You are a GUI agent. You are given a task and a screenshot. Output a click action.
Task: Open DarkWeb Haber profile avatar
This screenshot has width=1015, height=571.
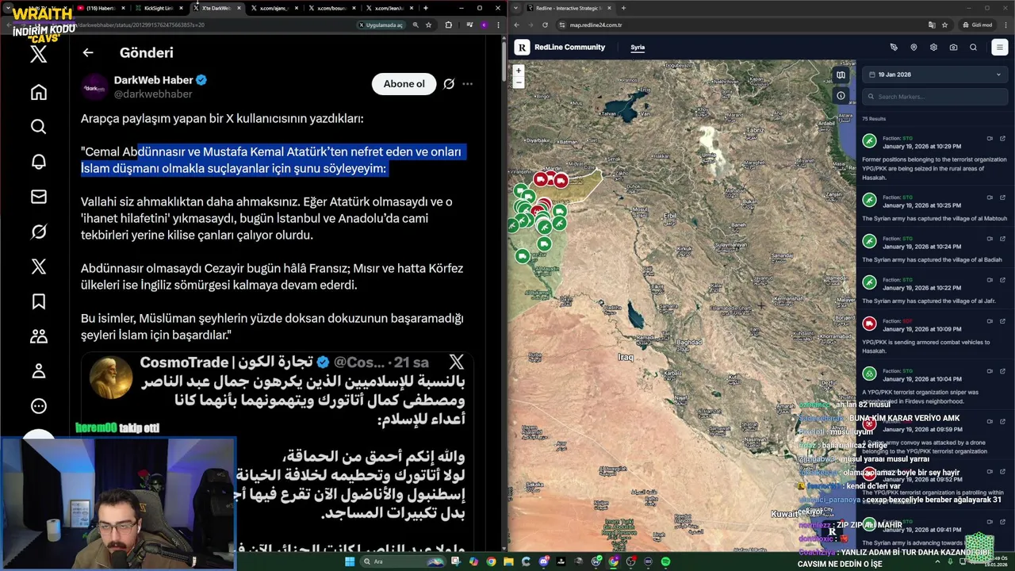(95, 87)
